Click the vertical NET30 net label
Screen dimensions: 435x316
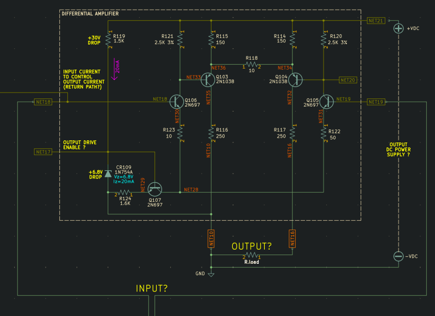point(177,116)
